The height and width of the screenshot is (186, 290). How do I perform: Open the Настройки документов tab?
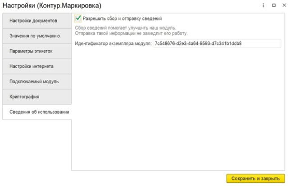click(x=37, y=21)
